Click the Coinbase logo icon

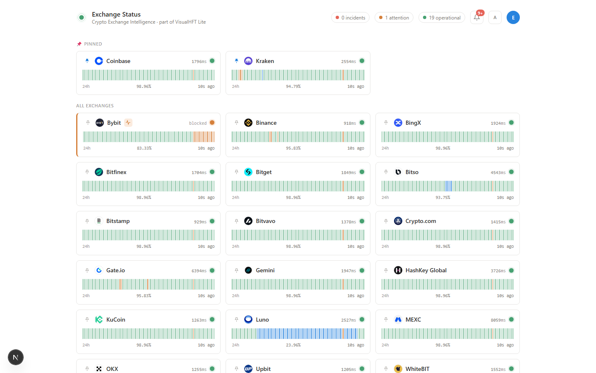99,61
